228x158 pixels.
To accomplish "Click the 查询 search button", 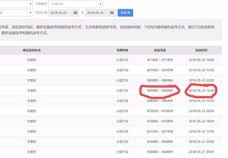I will pos(125,13).
